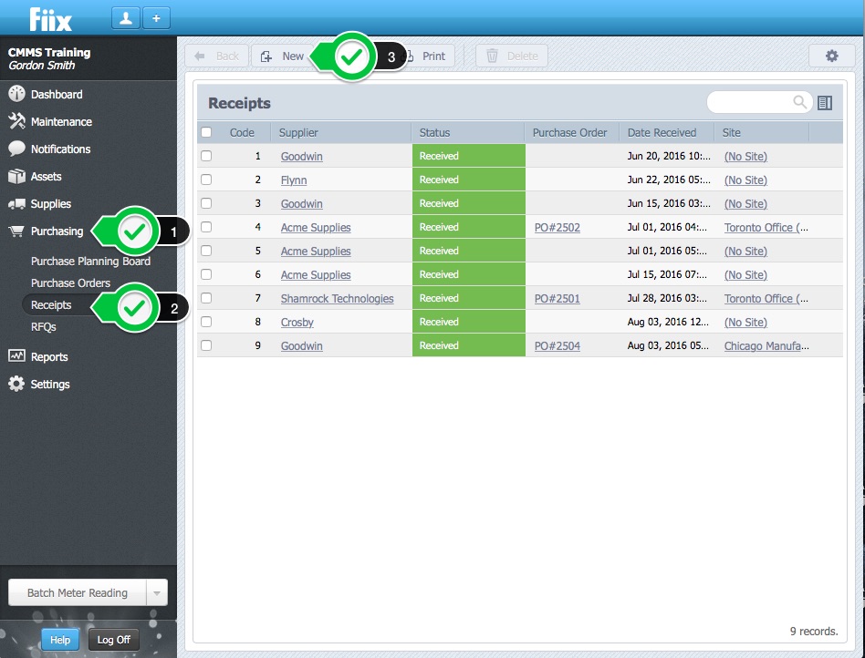This screenshot has height=658, width=865.
Task: Check the box for receipt code 1
Action: (x=206, y=156)
